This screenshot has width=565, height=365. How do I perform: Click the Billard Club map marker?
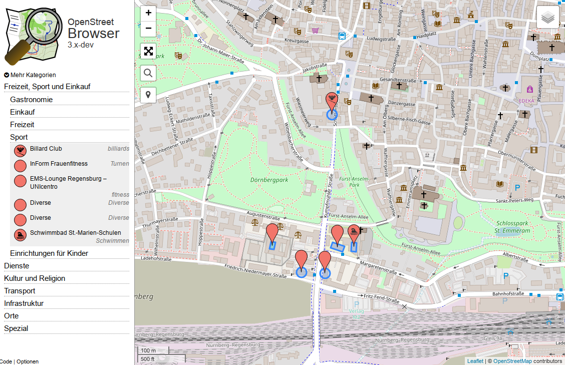click(331, 101)
